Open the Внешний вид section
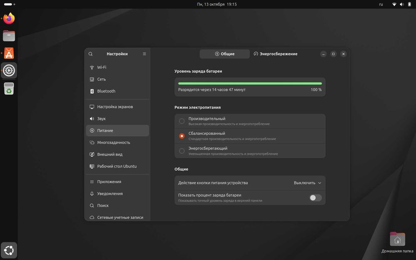416x260 pixels. click(118, 154)
